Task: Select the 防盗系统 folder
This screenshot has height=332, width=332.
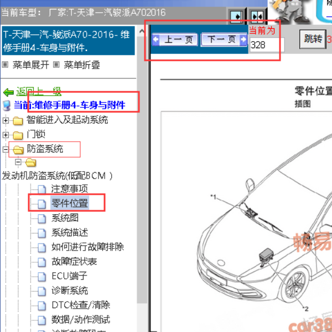Action: click(x=45, y=149)
